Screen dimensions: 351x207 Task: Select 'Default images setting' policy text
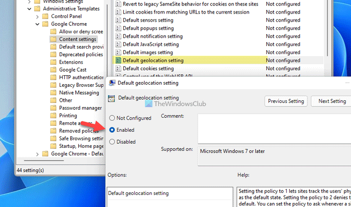click(148, 52)
